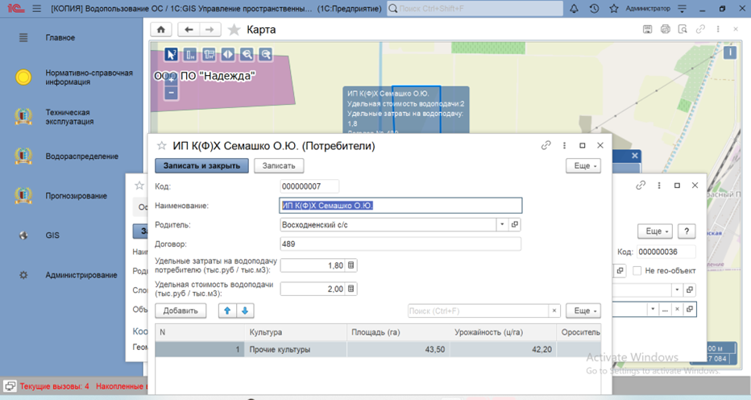Screen dimensions: 751x400
Task: Open Еще menu next to search field
Action: [x=583, y=310]
